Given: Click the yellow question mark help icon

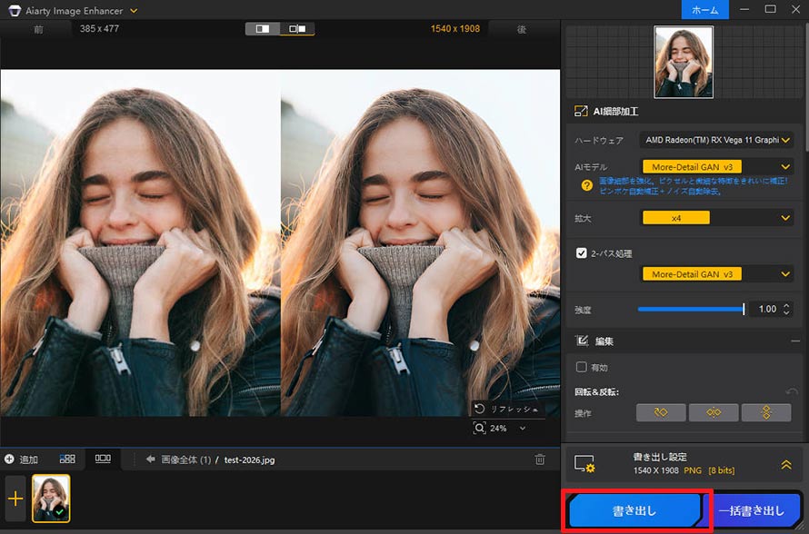Looking at the screenshot, I should click(x=586, y=185).
